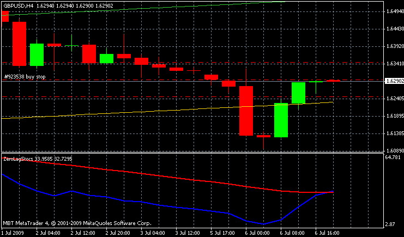Click the 6 Jul 16:00 time axis label

point(327,233)
